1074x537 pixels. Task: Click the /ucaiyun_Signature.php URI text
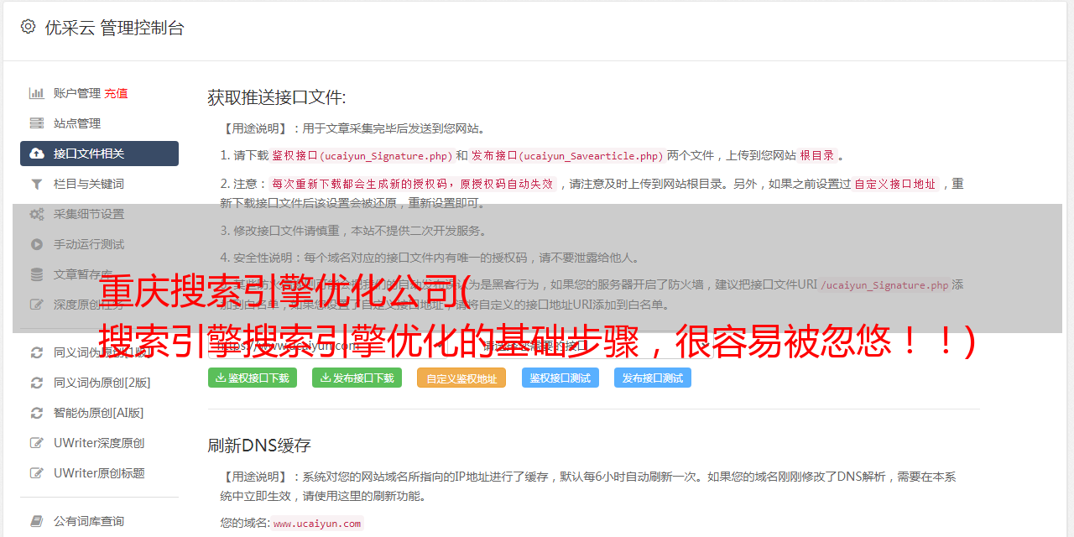[x=884, y=285]
